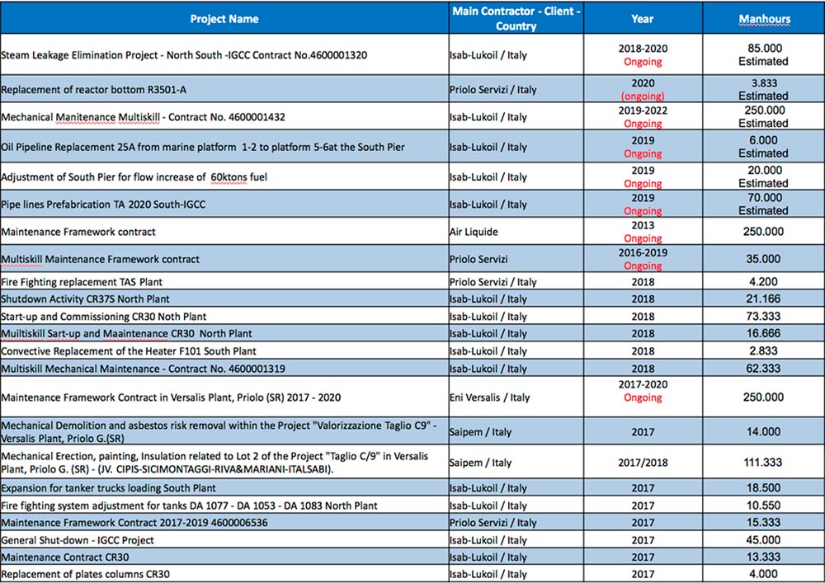Select the 62.333 manhours cell
Screen dimensions: 825x583
(764, 368)
